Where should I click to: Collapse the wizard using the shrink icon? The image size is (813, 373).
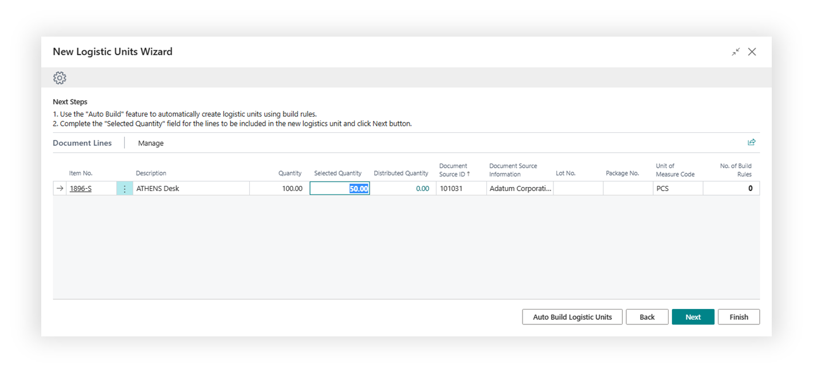tap(736, 52)
